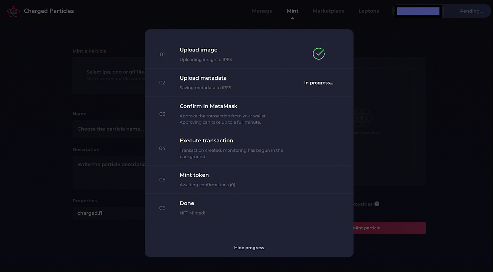Select the Mint tab

point(293,11)
